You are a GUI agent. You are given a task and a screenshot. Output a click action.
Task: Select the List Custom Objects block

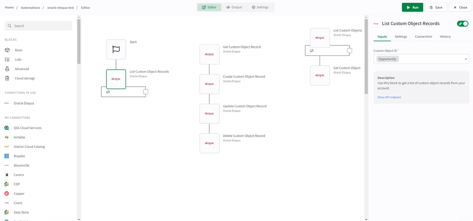pyautogui.click(x=320, y=38)
